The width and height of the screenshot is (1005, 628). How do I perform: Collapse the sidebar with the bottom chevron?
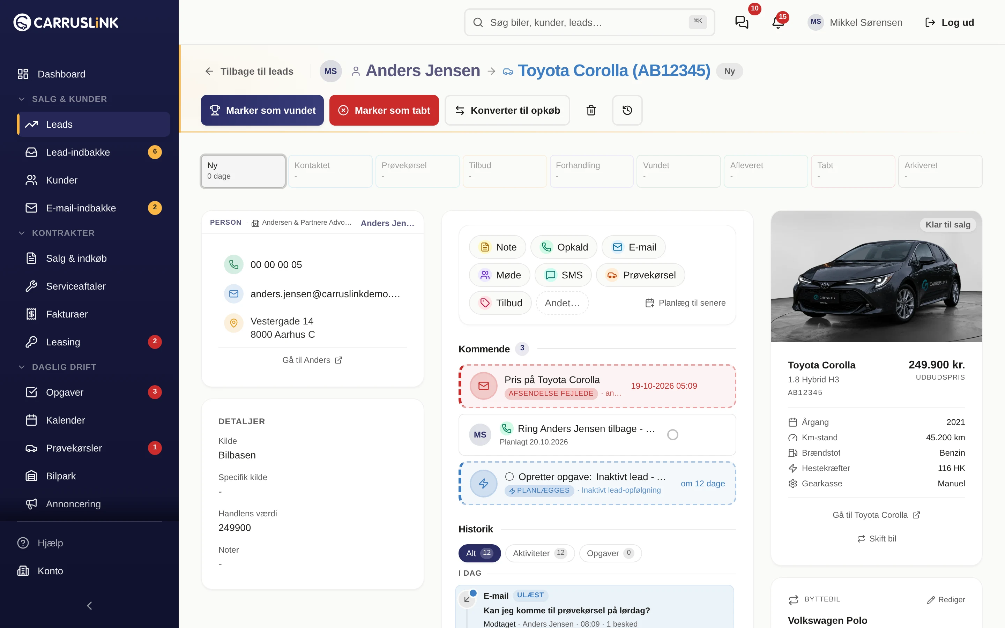point(89,606)
